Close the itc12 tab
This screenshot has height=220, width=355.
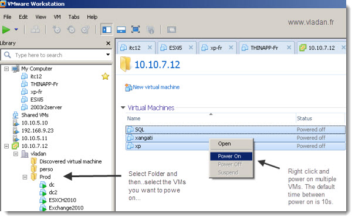(x=150, y=48)
